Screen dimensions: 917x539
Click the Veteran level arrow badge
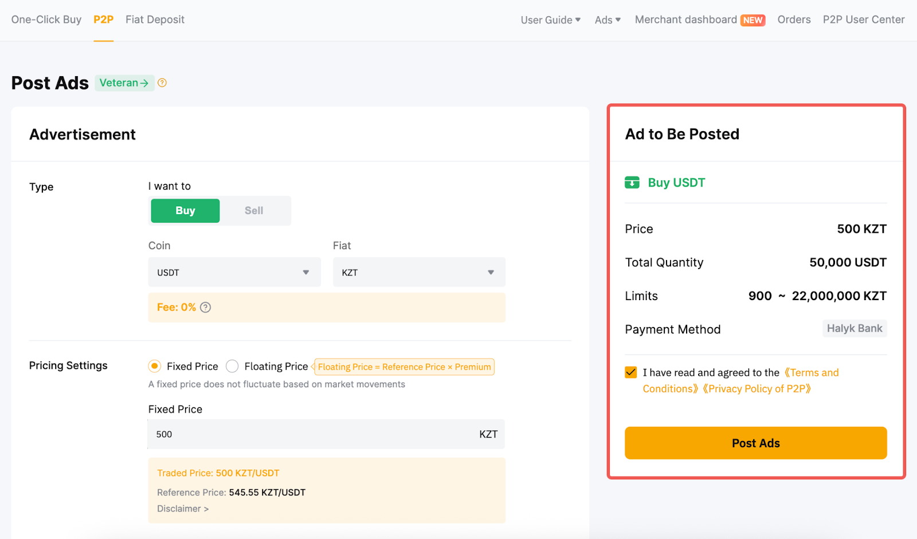click(x=124, y=83)
